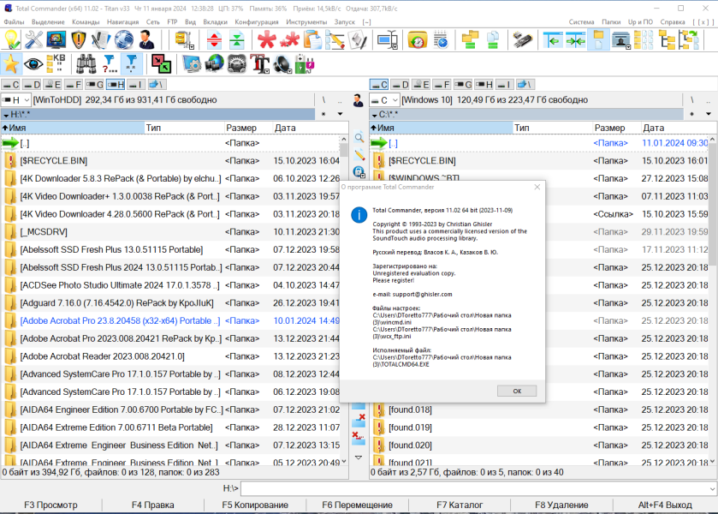Screen dimensions: 718x514
Task: Click the pencil icon between the panels
Action: point(359,155)
